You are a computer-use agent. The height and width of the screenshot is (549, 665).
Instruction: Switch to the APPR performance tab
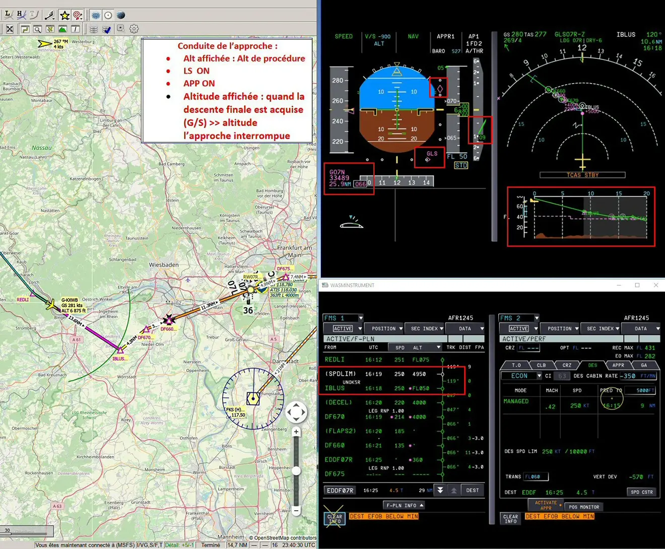pos(618,365)
